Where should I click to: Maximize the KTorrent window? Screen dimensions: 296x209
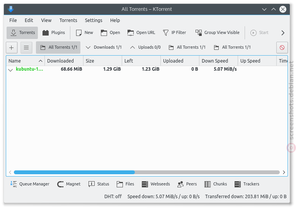(x=274, y=9)
